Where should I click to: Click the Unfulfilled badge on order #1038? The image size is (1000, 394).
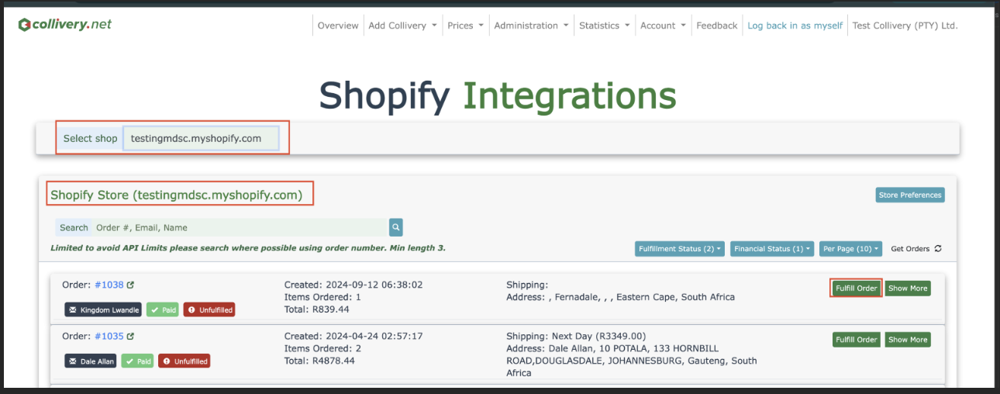[x=209, y=310]
